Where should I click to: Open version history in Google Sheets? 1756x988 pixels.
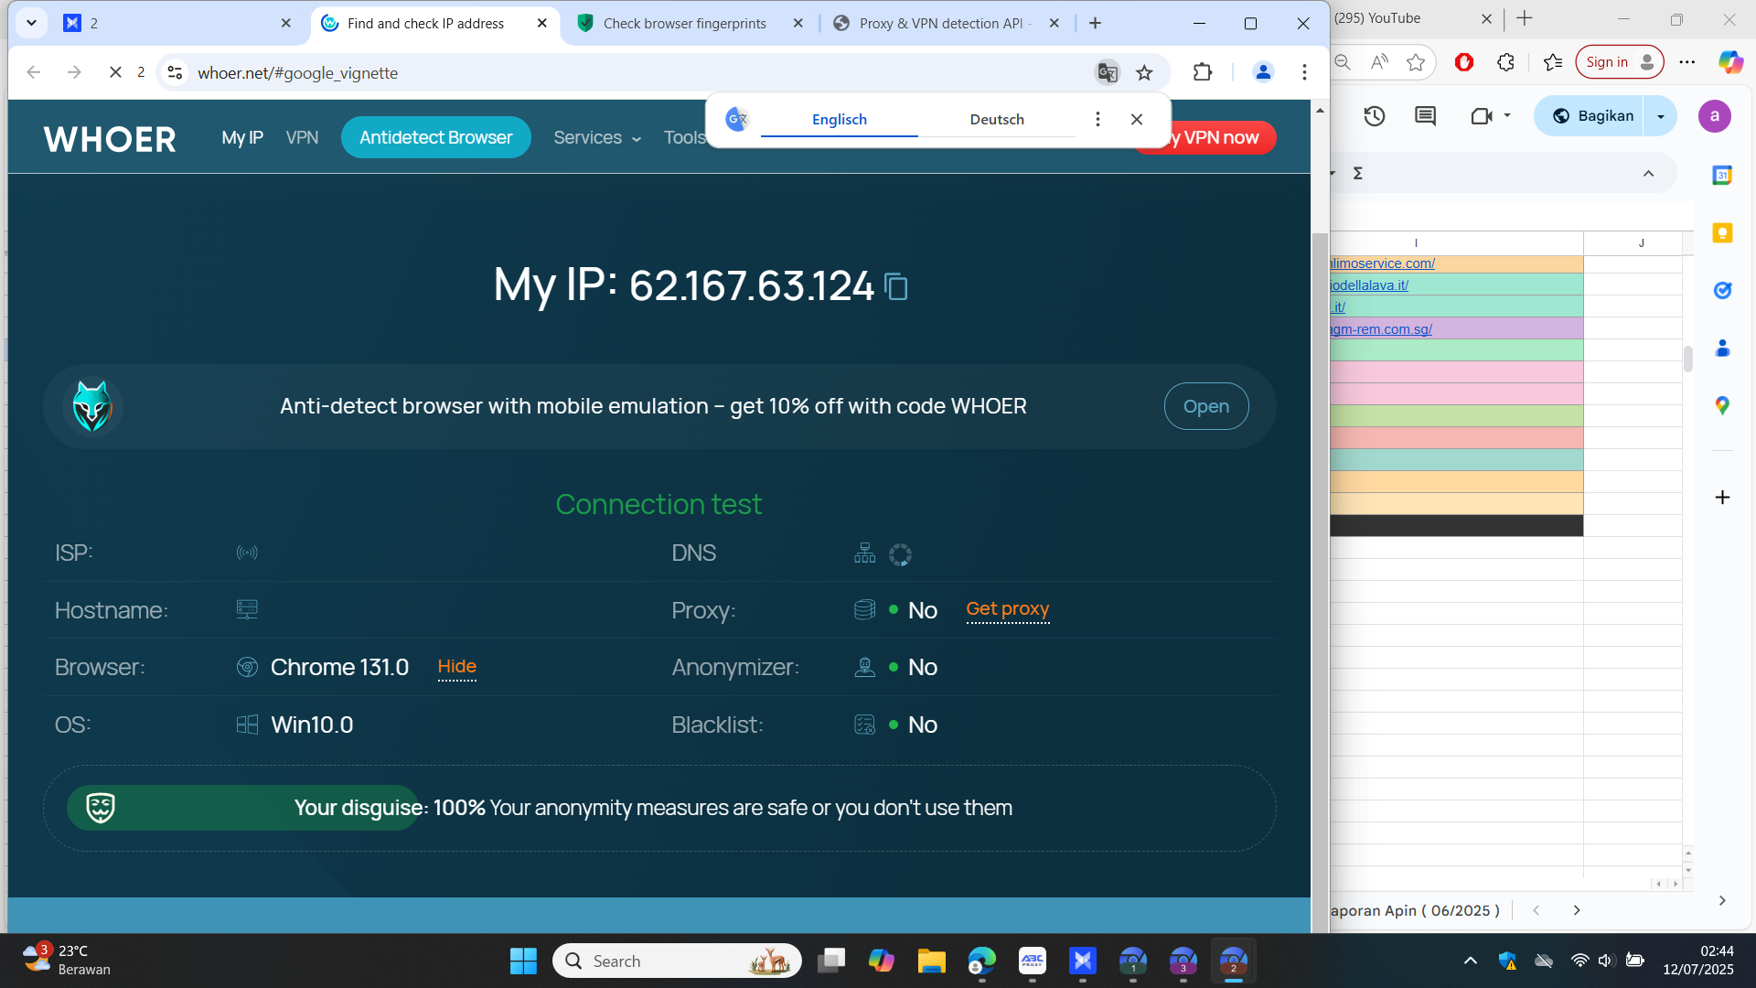[x=1374, y=116]
